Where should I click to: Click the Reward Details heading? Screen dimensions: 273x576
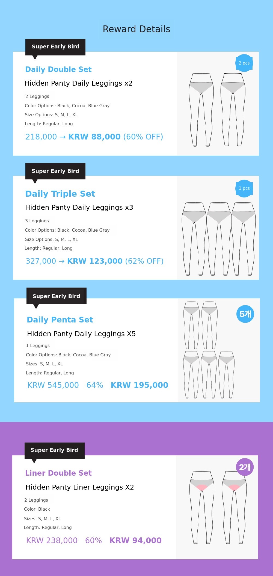[x=136, y=29]
